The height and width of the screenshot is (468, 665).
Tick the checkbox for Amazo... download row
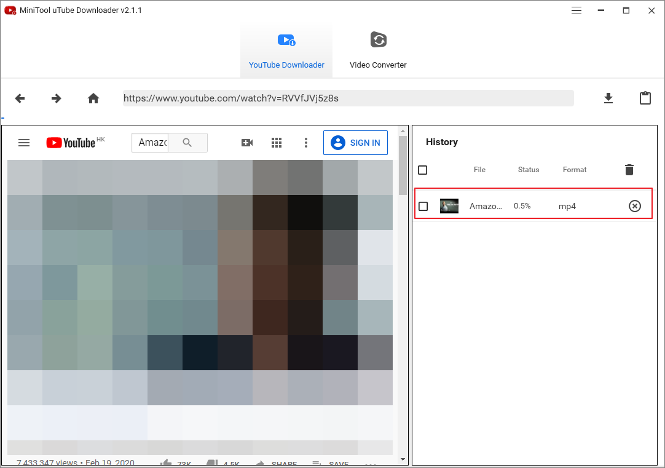(423, 206)
